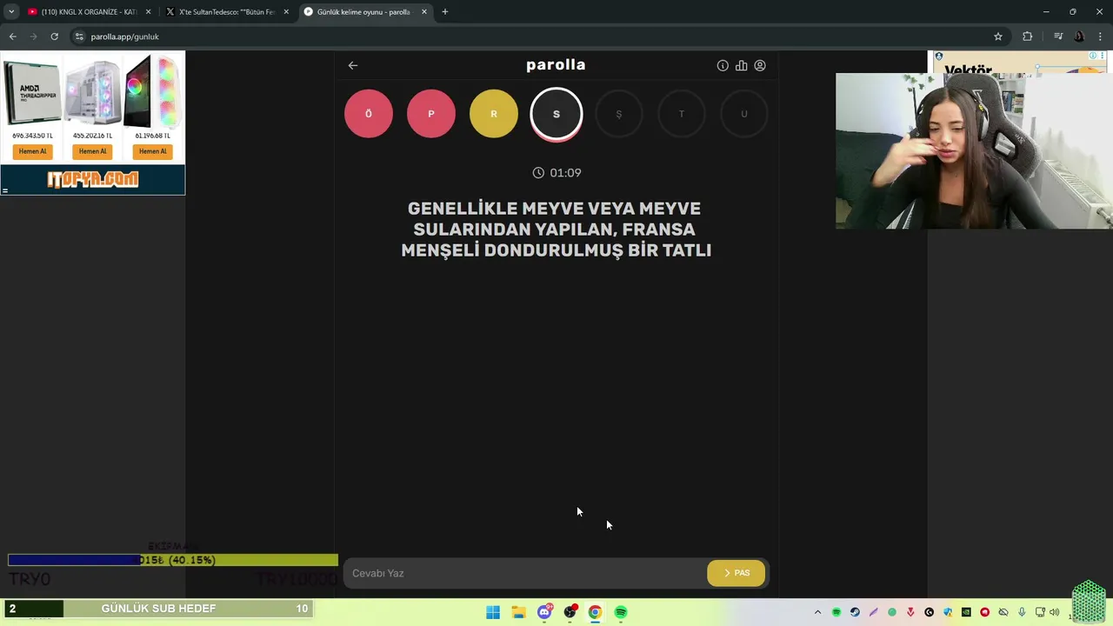
Task: Click the white PC case ad image
Action: [92, 94]
